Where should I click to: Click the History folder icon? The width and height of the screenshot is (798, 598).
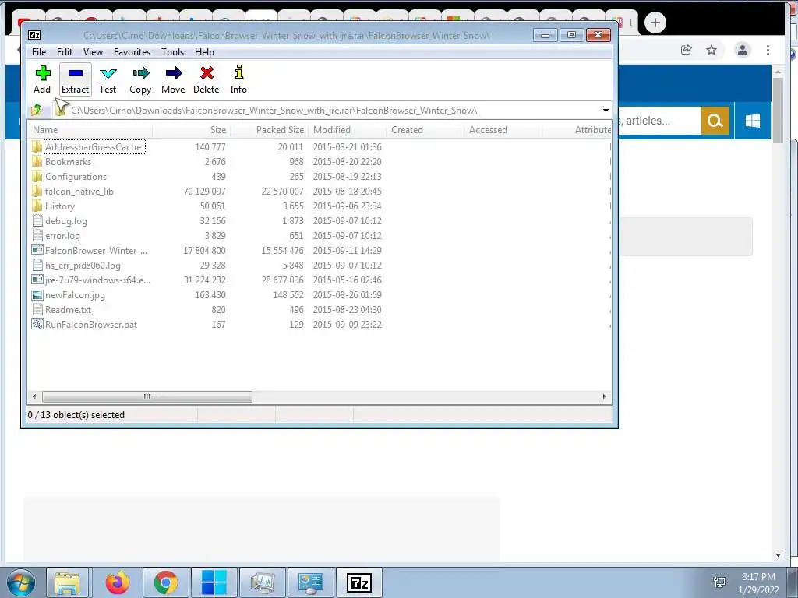pos(37,206)
